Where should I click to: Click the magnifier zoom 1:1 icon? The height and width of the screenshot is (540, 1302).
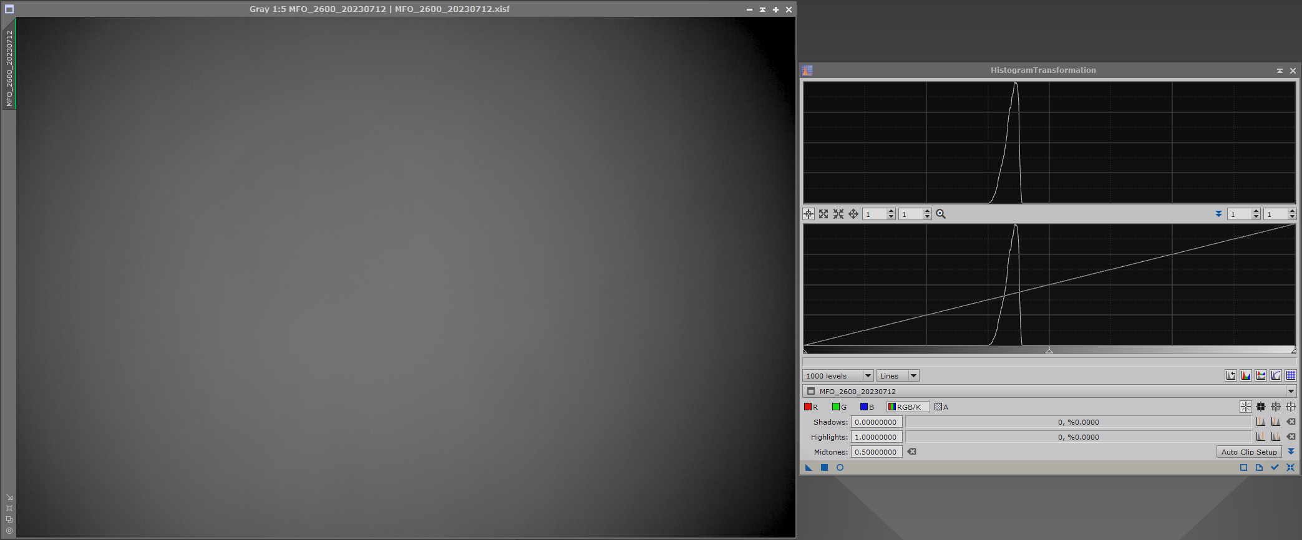(x=941, y=214)
